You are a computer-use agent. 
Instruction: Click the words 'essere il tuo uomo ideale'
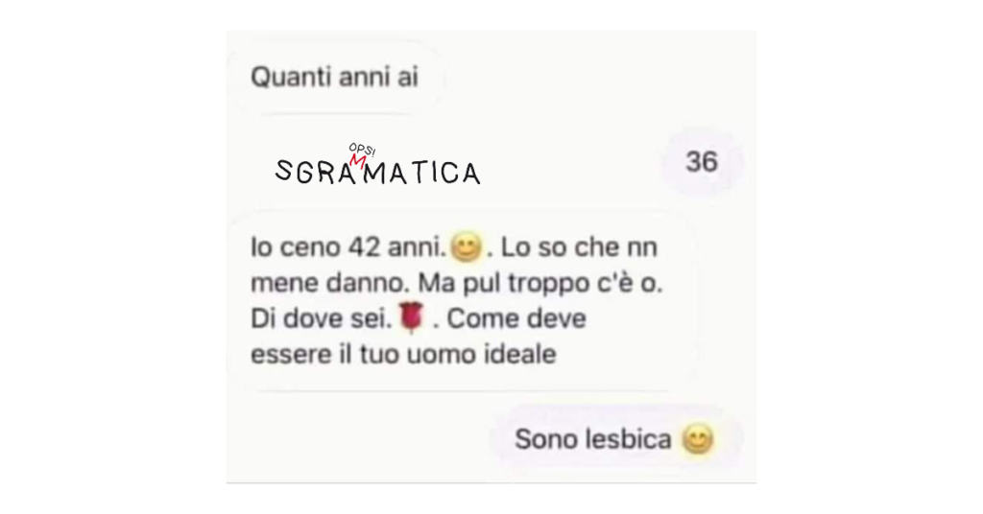click(x=404, y=355)
